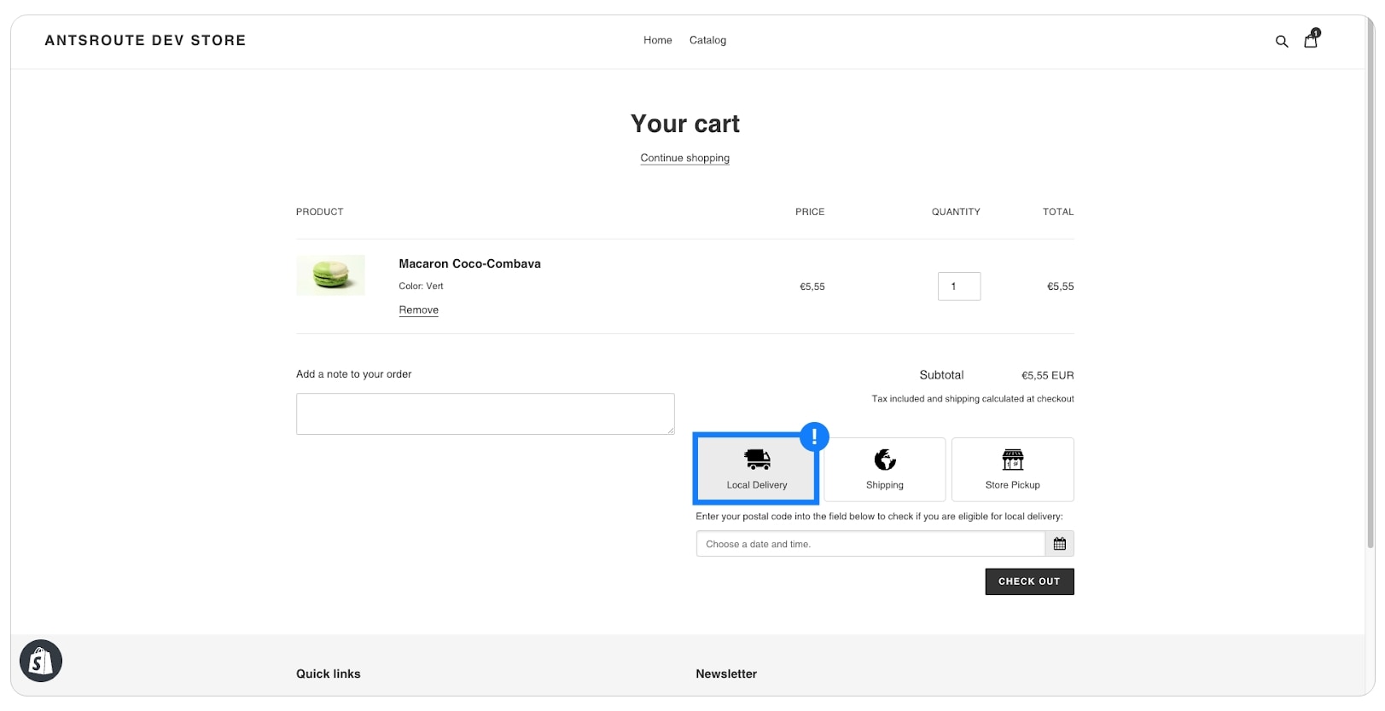Select the Local Delivery option

(x=756, y=469)
